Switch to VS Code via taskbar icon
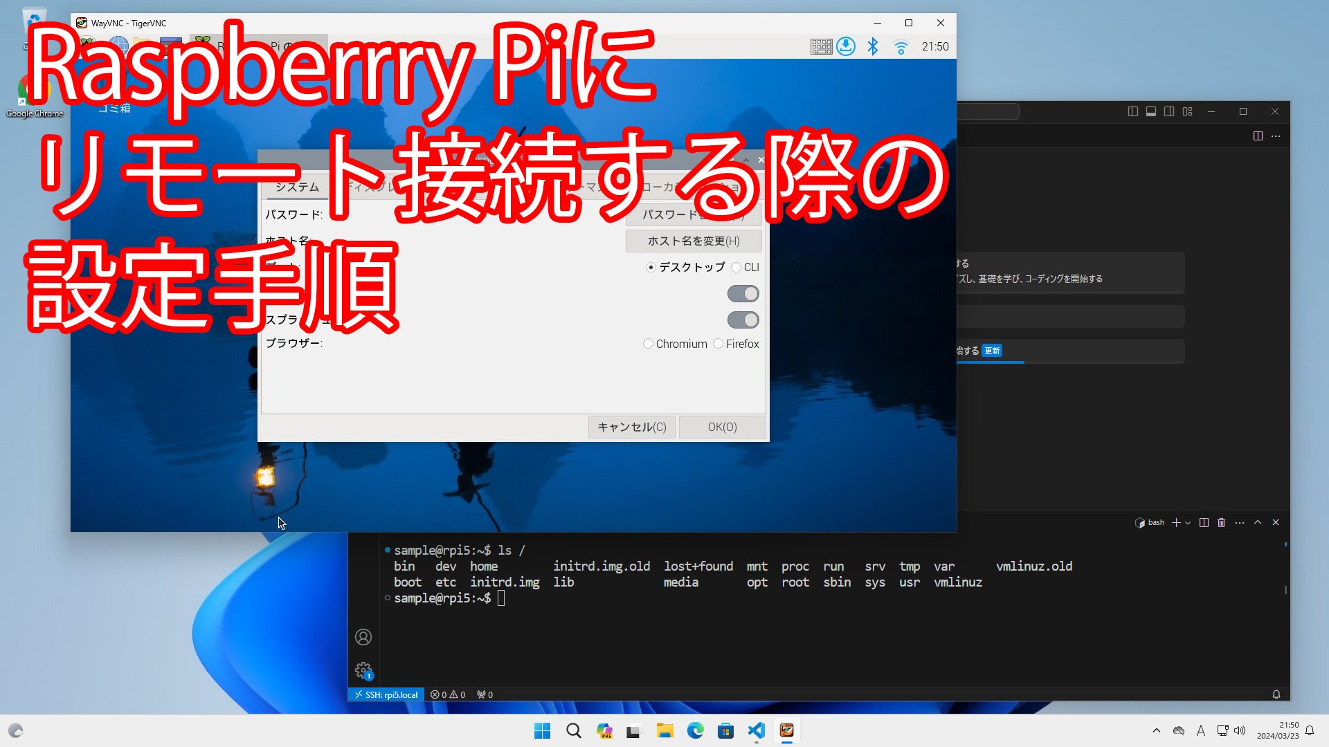The height and width of the screenshot is (747, 1329). (756, 731)
